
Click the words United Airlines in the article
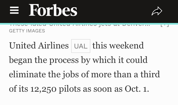pos(39,45)
